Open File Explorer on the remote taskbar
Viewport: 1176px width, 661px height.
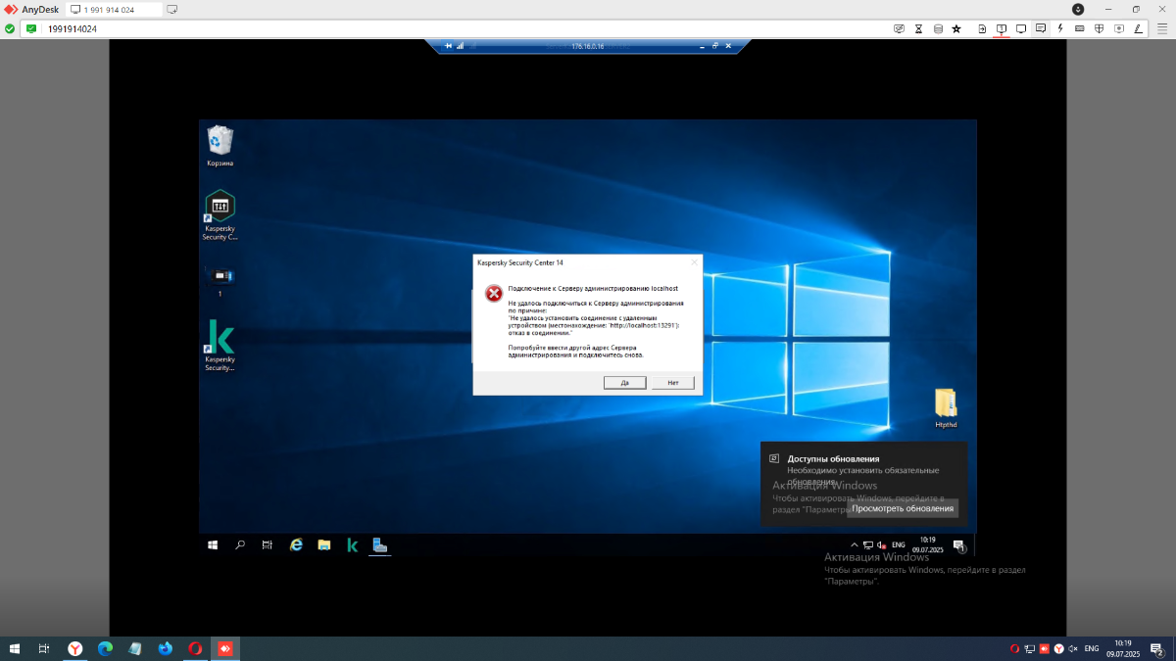(x=323, y=545)
